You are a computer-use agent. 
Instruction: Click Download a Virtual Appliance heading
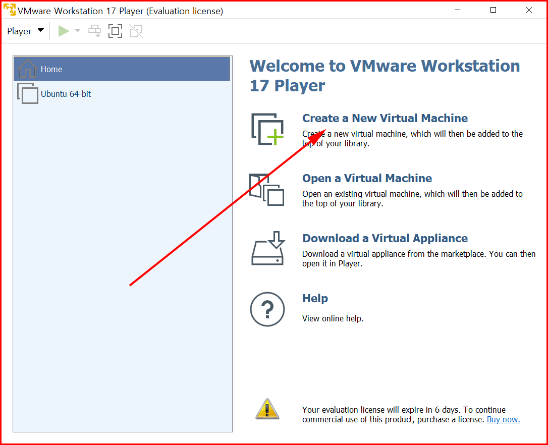click(x=385, y=239)
